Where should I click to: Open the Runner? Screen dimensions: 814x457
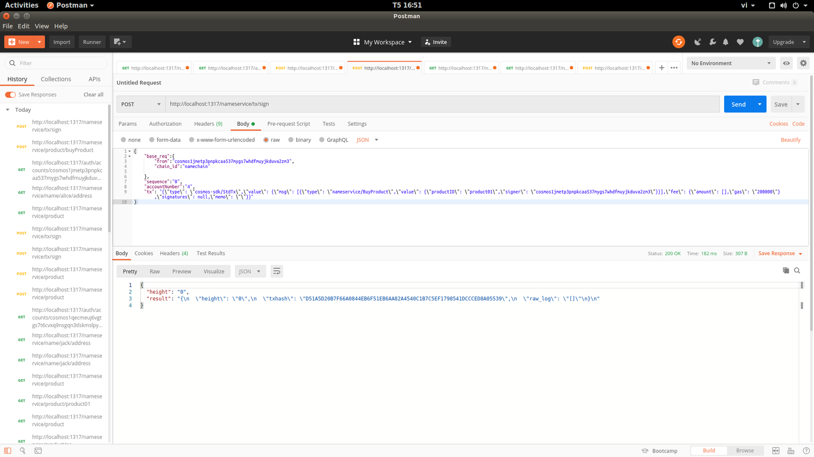[92, 42]
